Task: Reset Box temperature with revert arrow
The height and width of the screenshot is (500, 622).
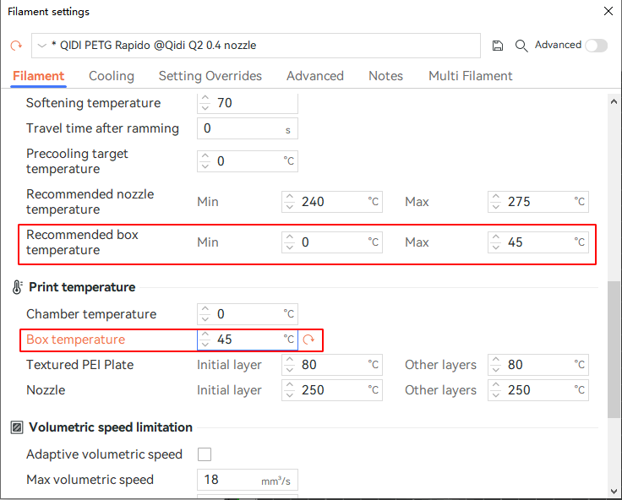Action: click(309, 340)
